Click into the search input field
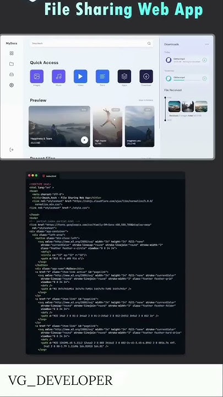This screenshot has height=397, width=223. [x=91, y=44]
